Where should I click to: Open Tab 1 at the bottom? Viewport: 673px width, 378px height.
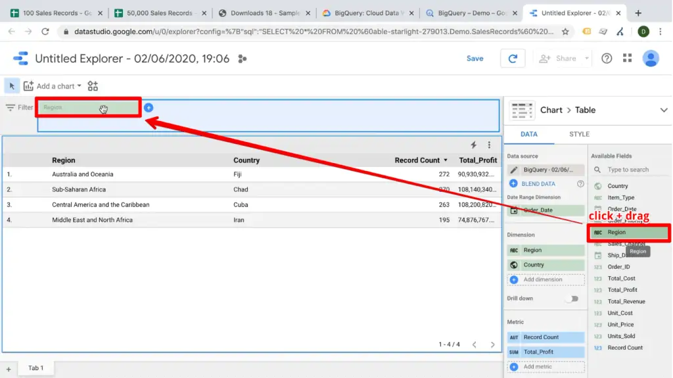tap(36, 368)
